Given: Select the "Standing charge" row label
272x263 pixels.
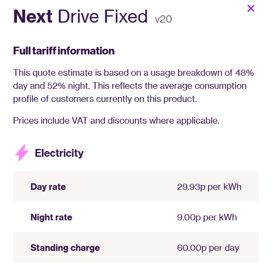Looking at the screenshot, I should 65,248.
